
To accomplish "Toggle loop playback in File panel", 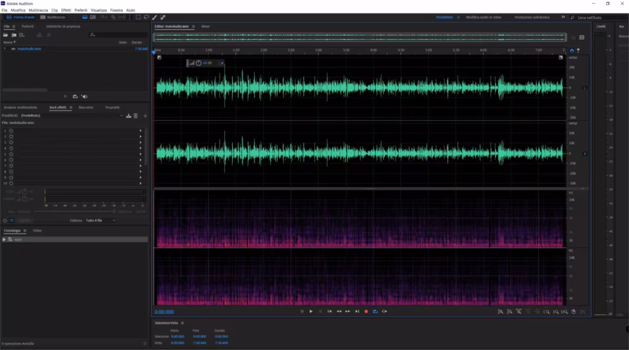I will [75, 96].
